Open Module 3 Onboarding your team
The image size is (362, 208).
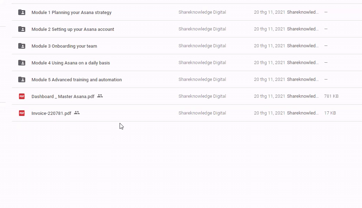pyautogui.click(x=64, y=46)
